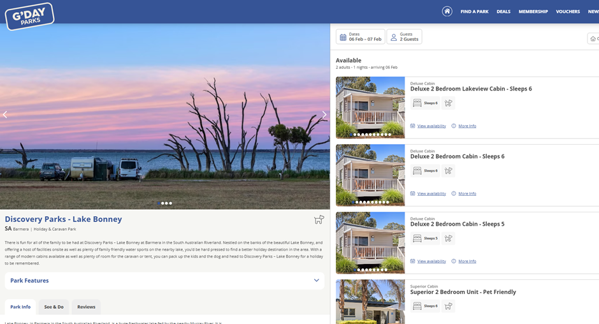
Task: Click the 'Holiday & Caravan Park' text
Action: point(55,229)
